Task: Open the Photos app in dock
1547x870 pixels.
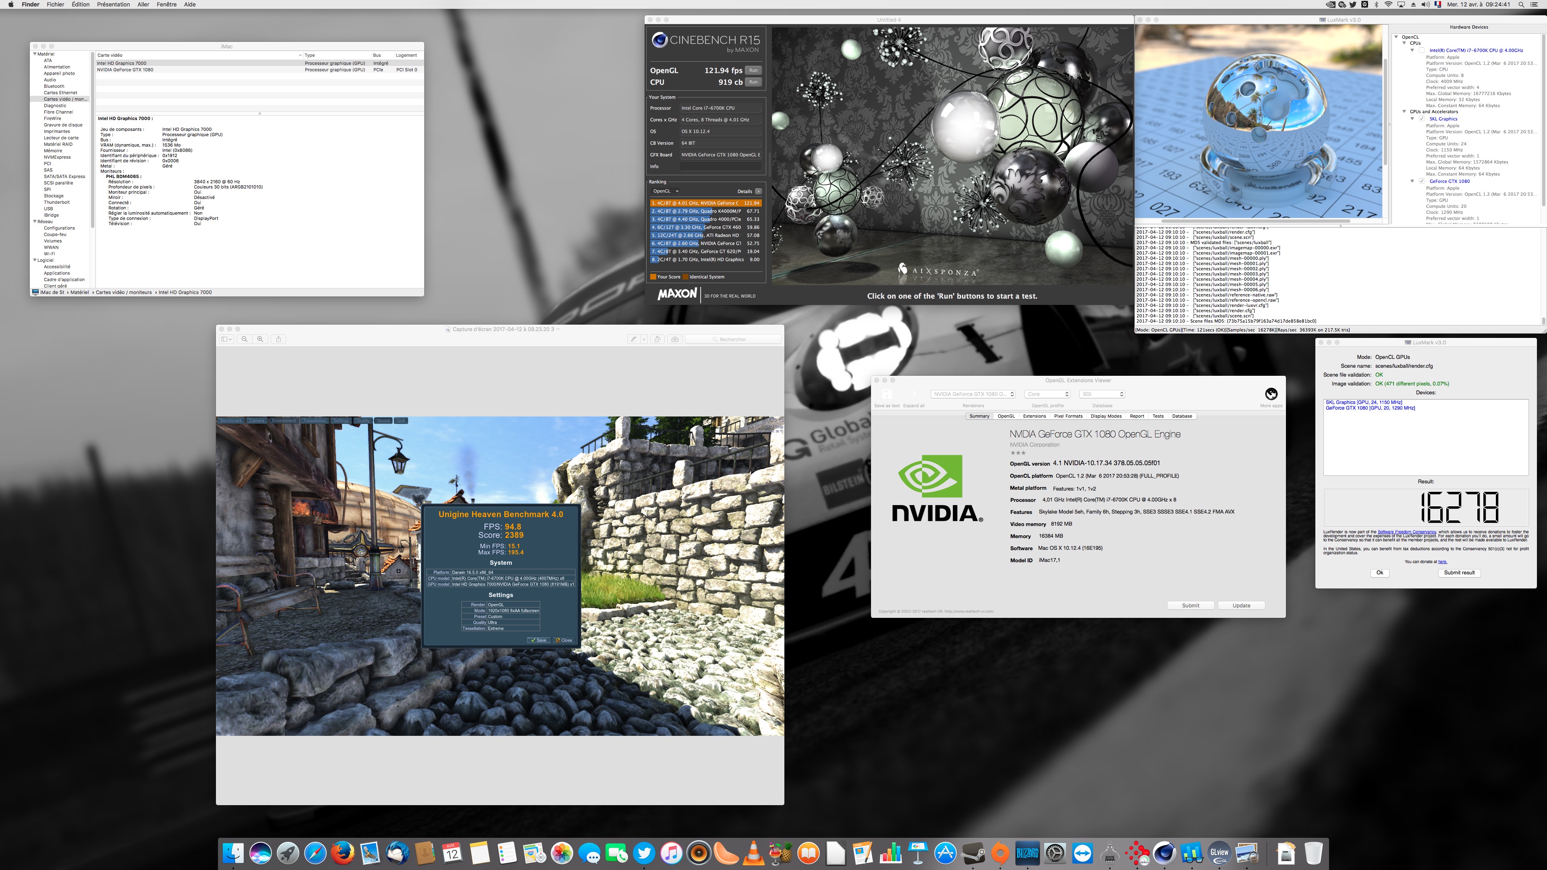Action: (562, 853)
